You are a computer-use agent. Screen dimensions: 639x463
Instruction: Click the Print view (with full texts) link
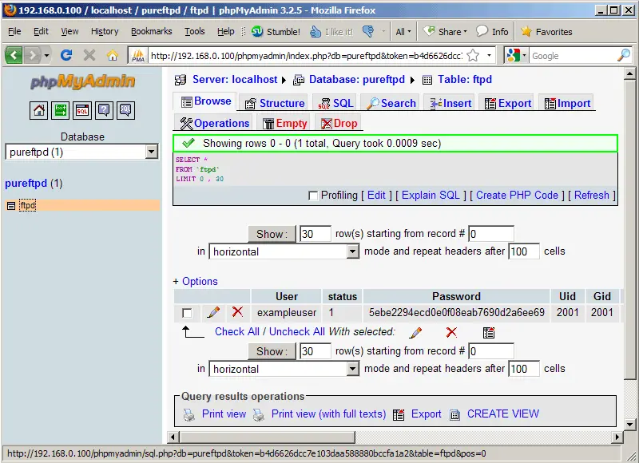[x=328, y=414]
